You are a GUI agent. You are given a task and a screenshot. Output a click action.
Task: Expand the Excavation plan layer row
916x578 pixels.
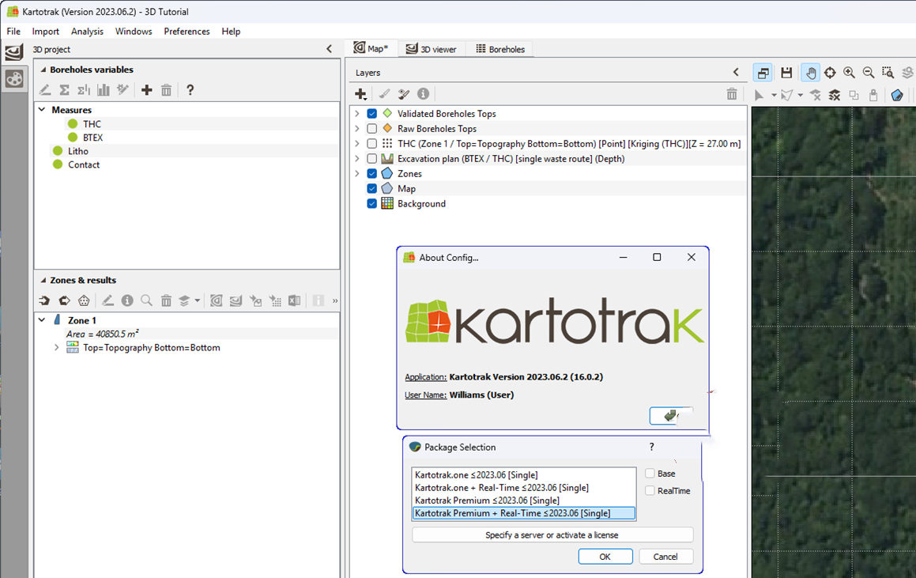[x=357, y=158]
